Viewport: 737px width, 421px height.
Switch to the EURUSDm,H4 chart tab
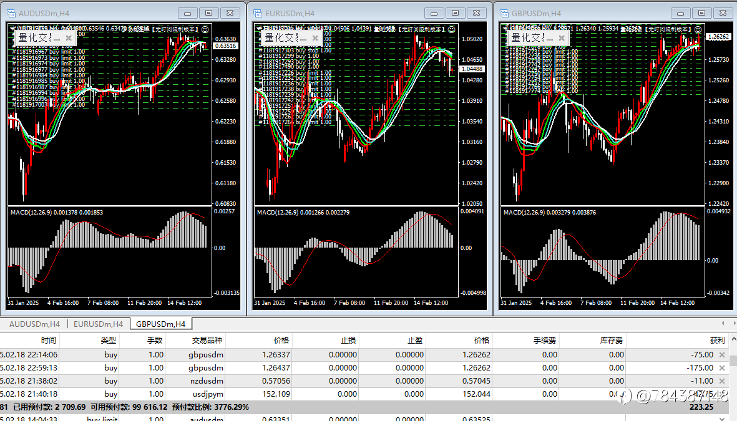[x=98, y=324]
